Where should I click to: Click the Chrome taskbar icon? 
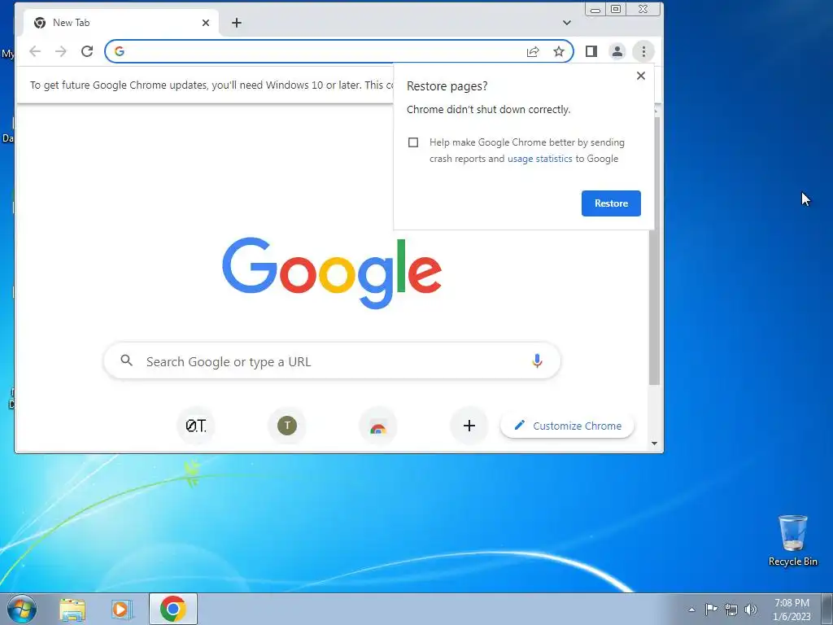pyautogui.click(x=173, y=609)
